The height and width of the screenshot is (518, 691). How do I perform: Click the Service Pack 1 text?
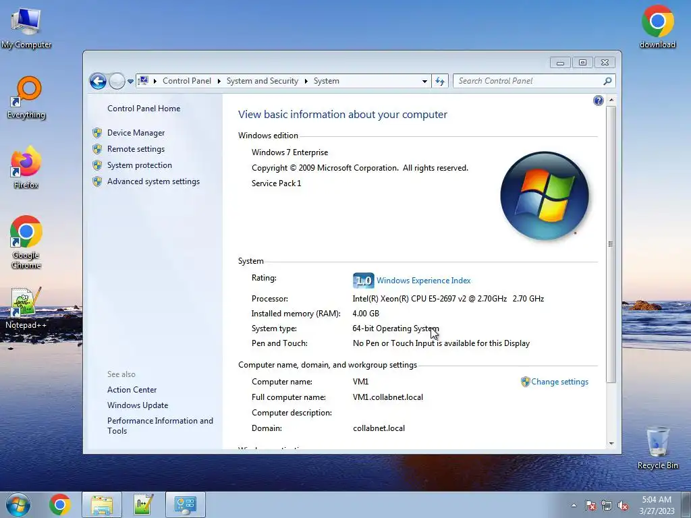point(276,183)
